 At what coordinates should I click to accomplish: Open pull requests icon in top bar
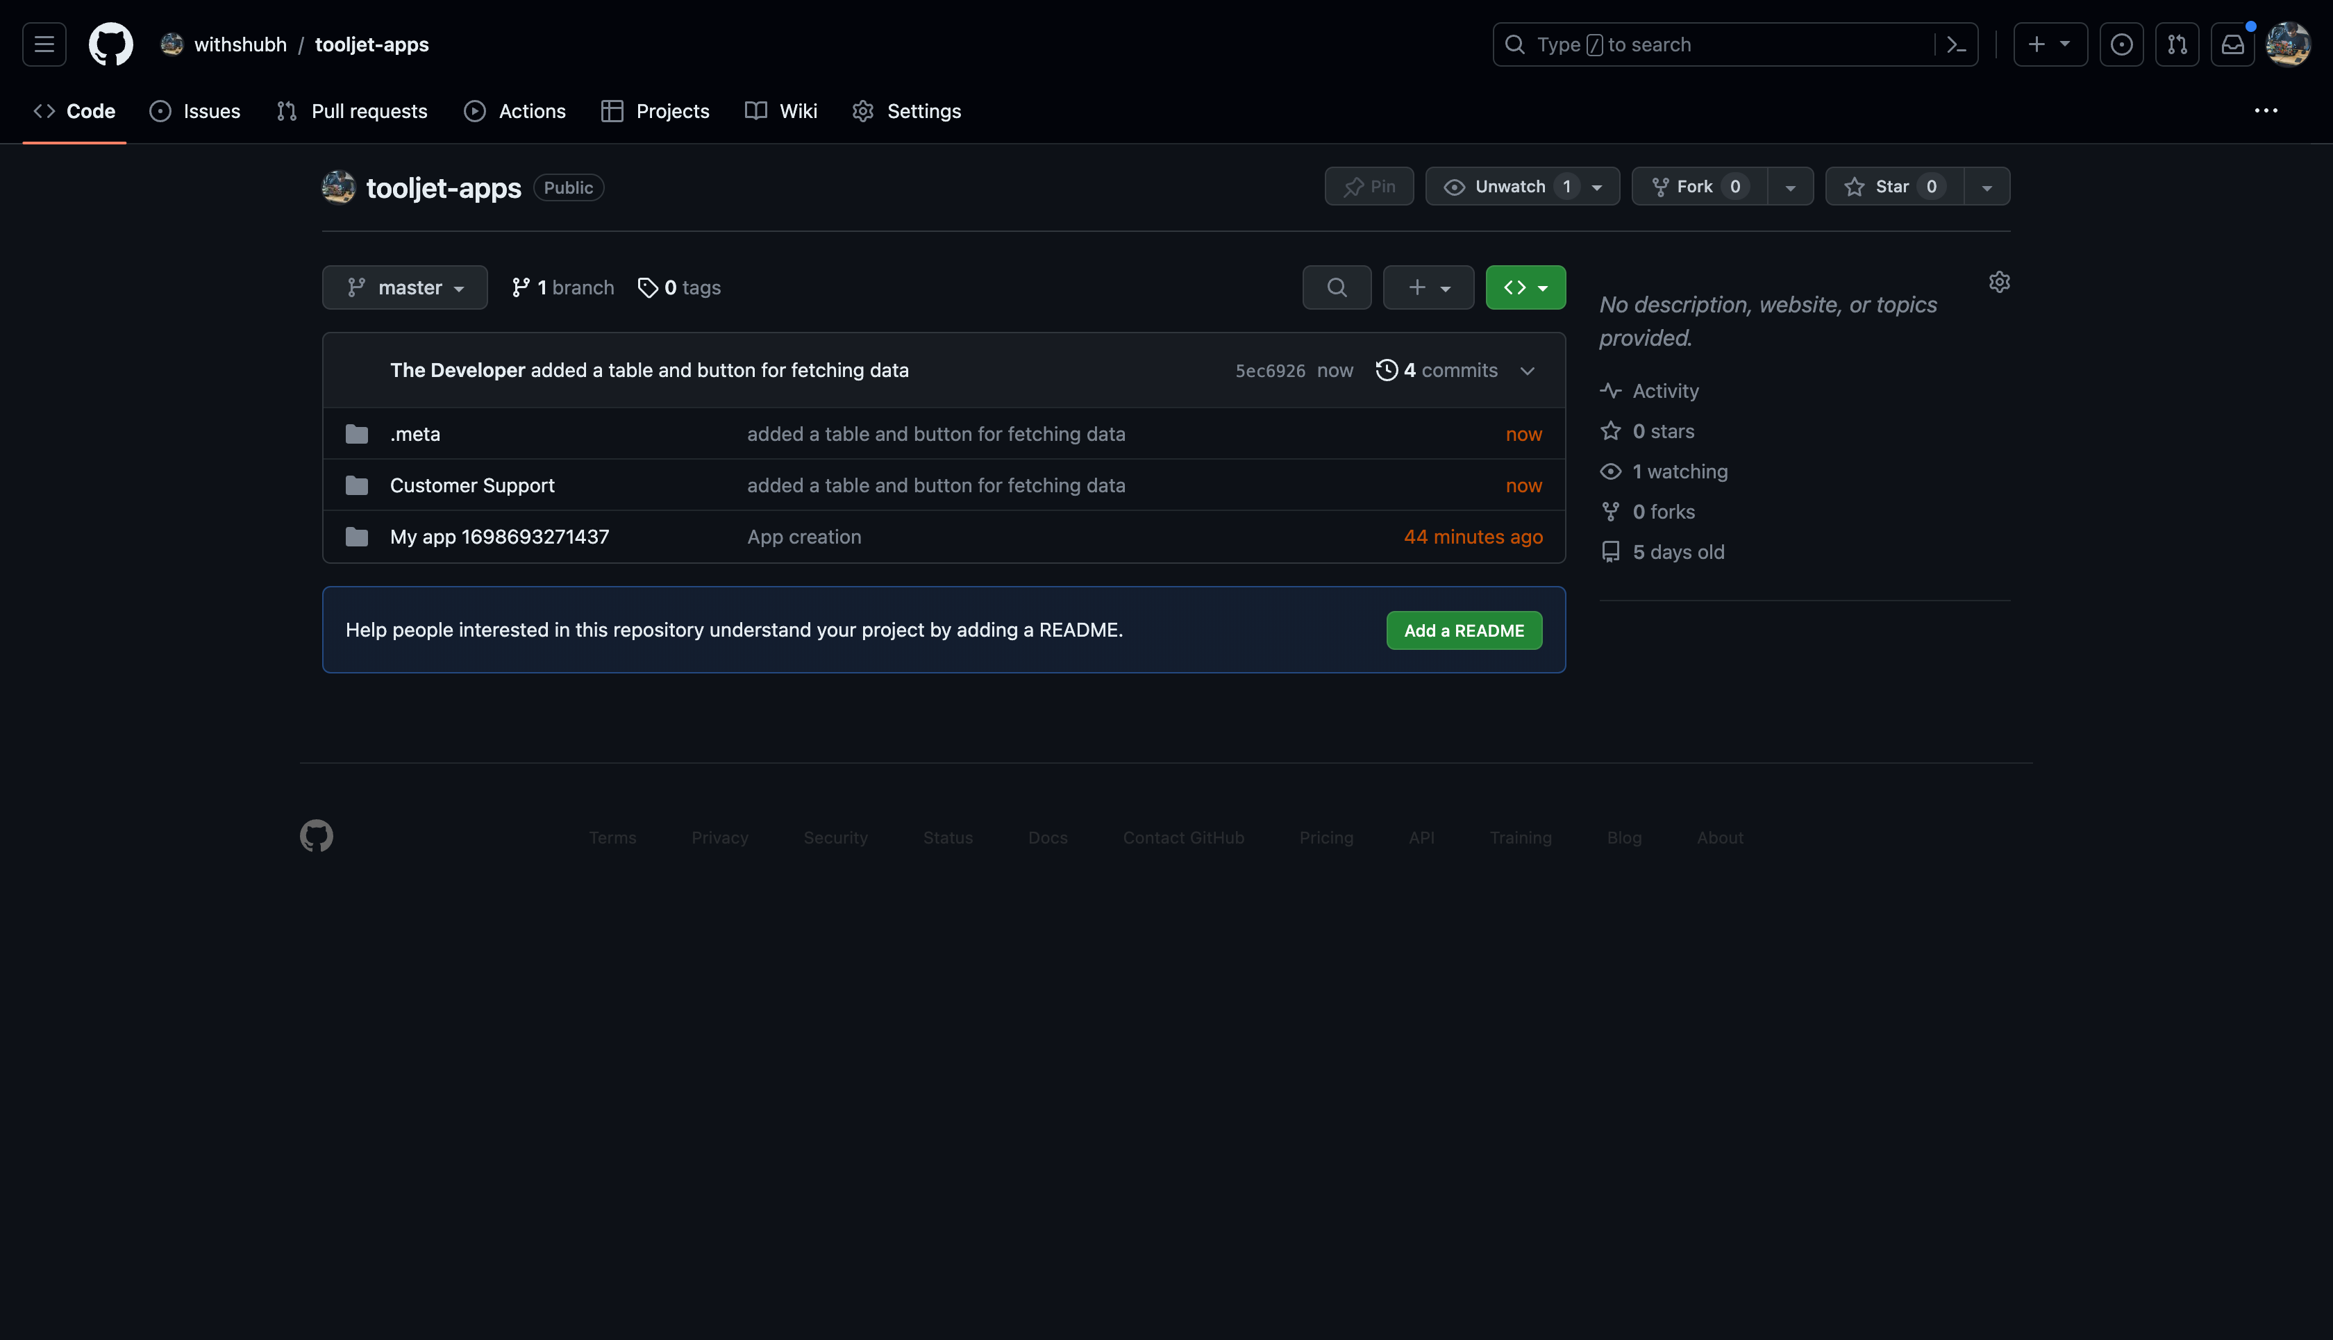pyautogui.click(x=2177, y=44)
